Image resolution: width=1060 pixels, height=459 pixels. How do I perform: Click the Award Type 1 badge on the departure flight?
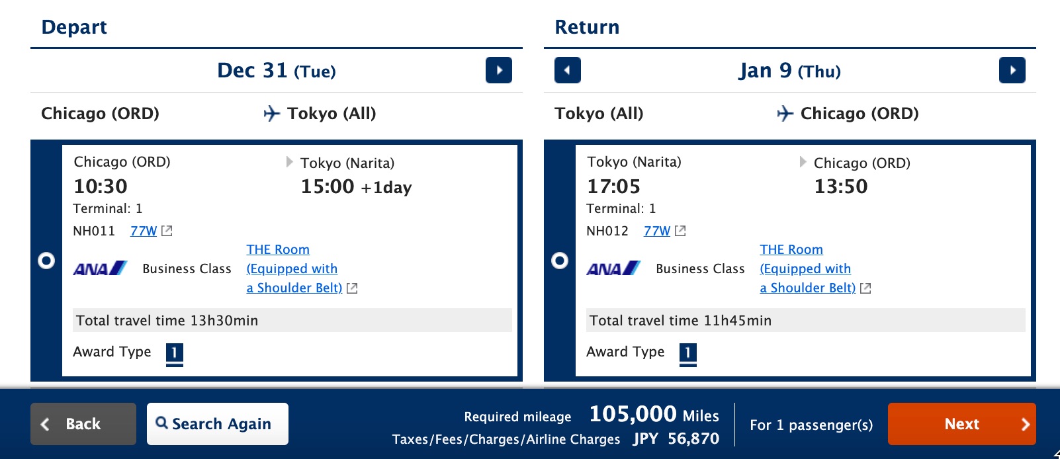(x=174, y=353)
